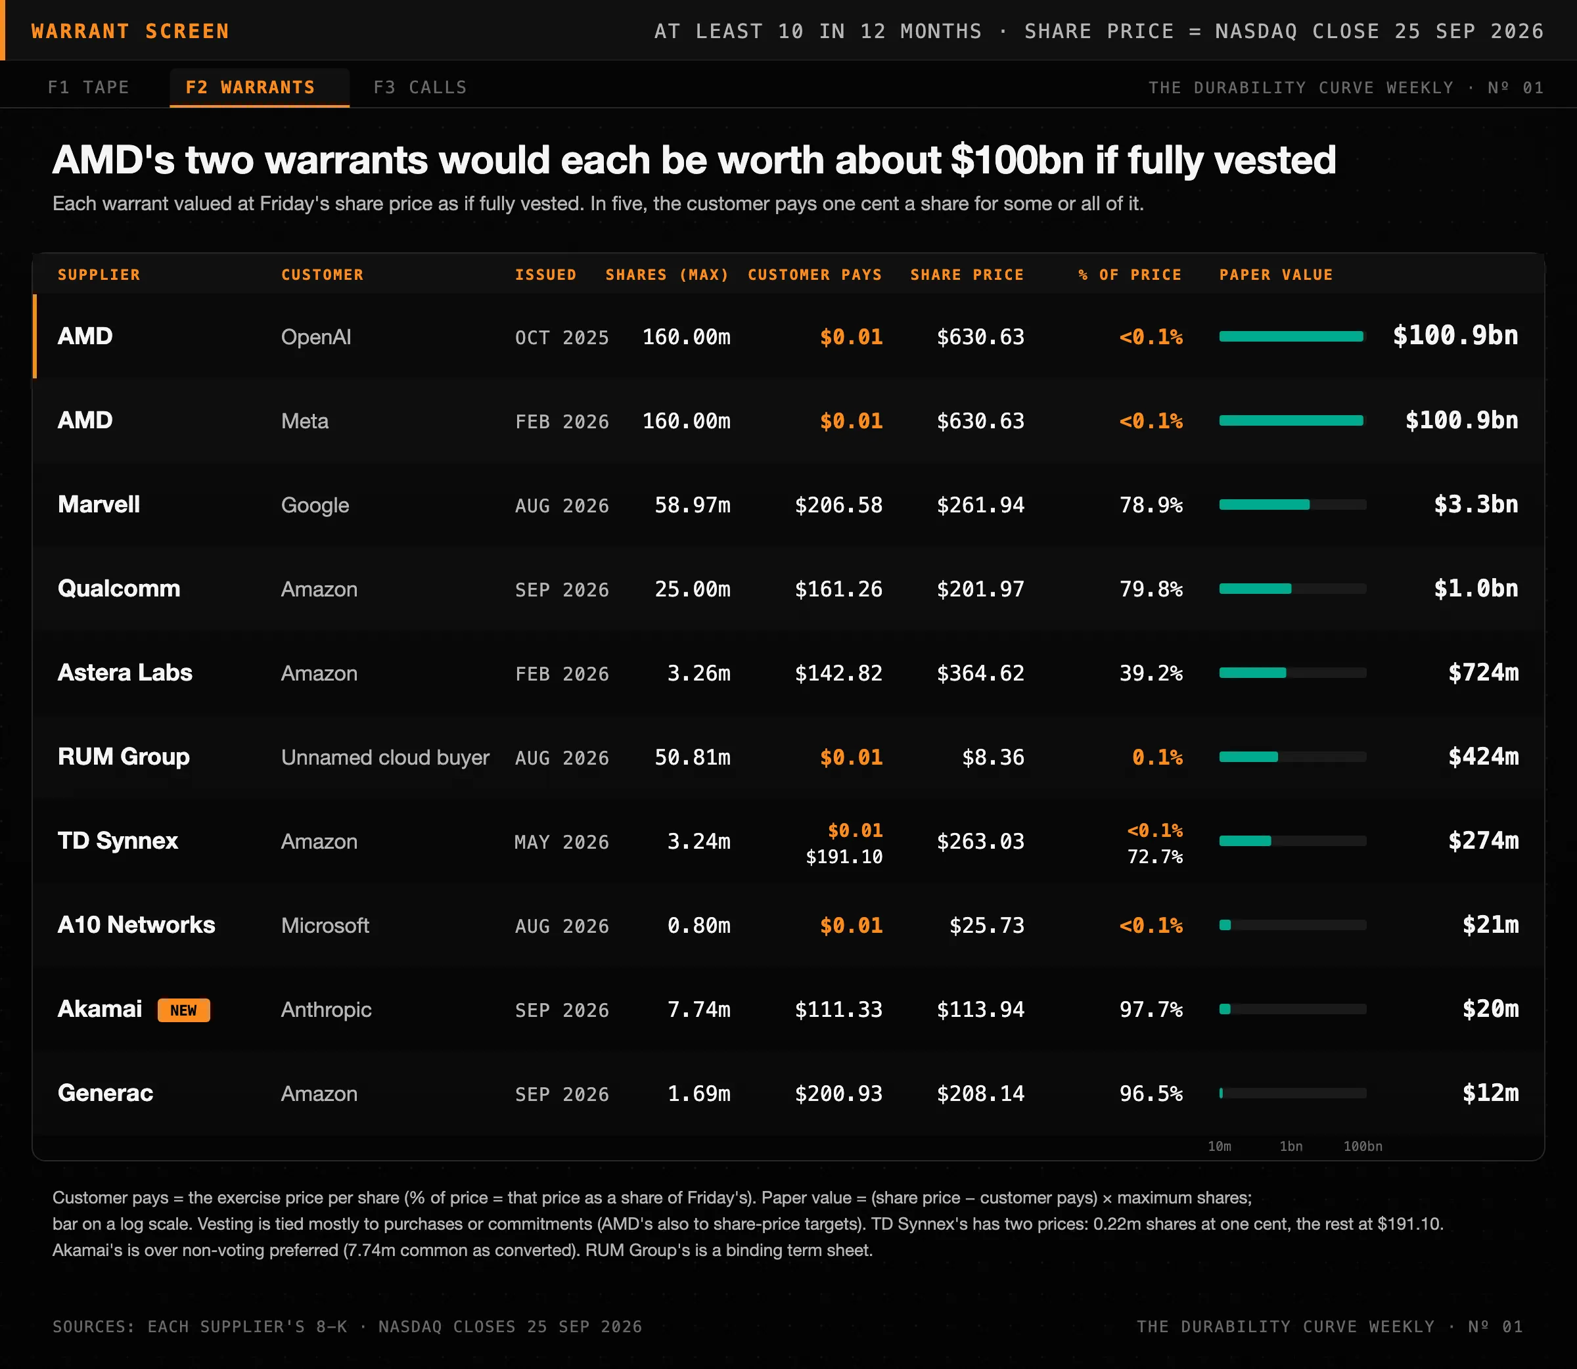Click the $191.10 price in TD Synnex row

(x=844, y=857)
